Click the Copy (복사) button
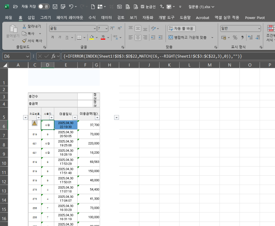Image resolution: width=275 pixels, height=226 pixels. (x=29, y=33)
